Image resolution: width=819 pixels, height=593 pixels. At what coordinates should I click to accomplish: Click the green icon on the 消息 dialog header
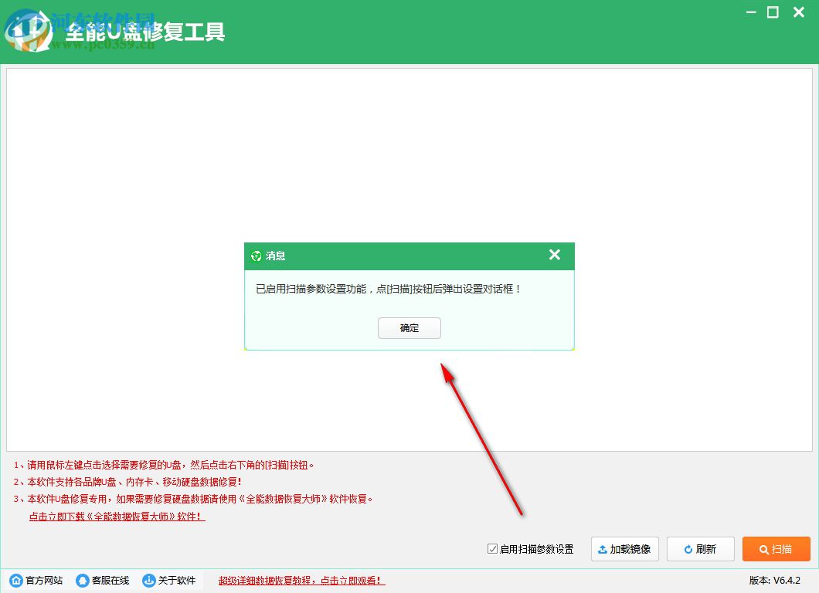(257, 256)
